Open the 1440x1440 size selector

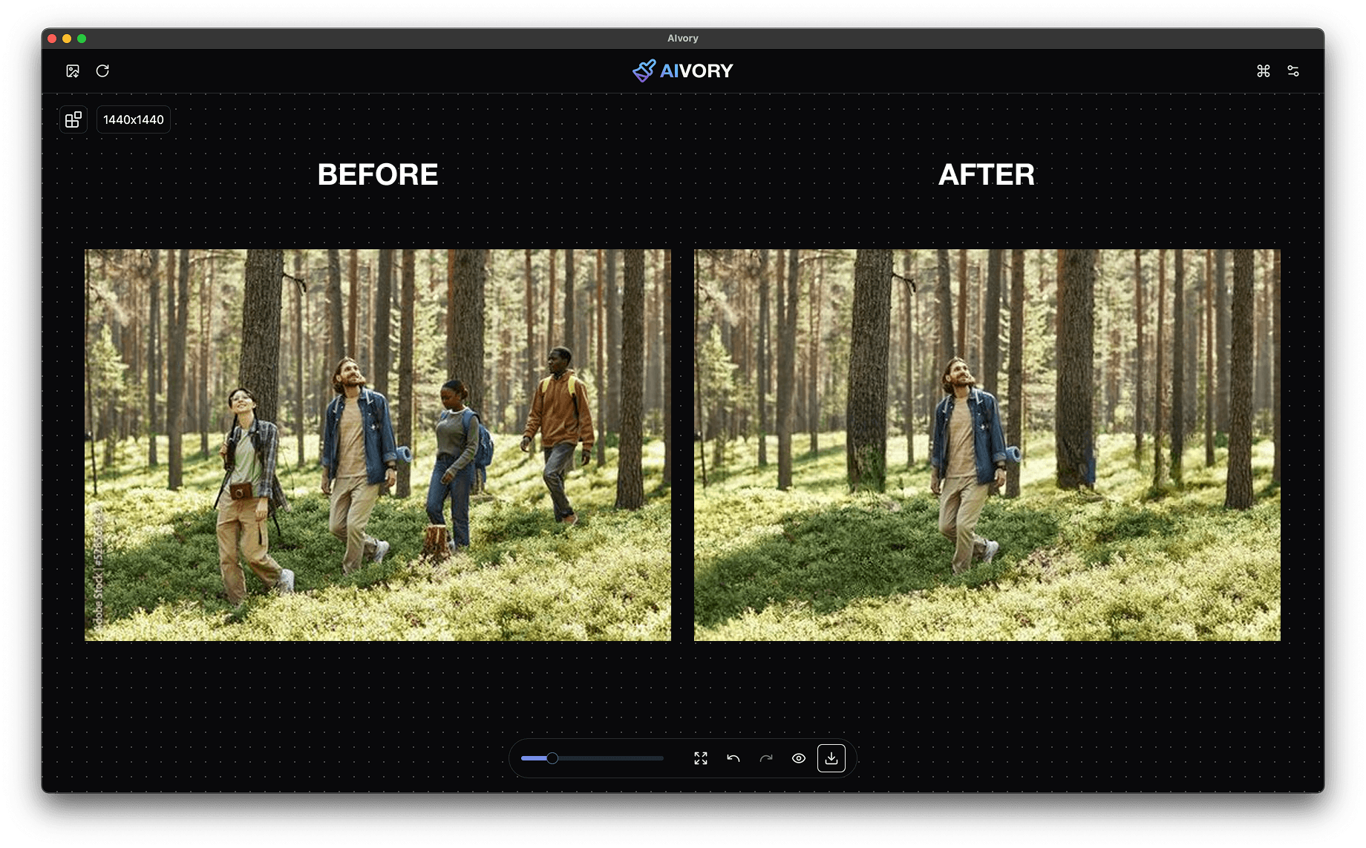tap(133, 119)
